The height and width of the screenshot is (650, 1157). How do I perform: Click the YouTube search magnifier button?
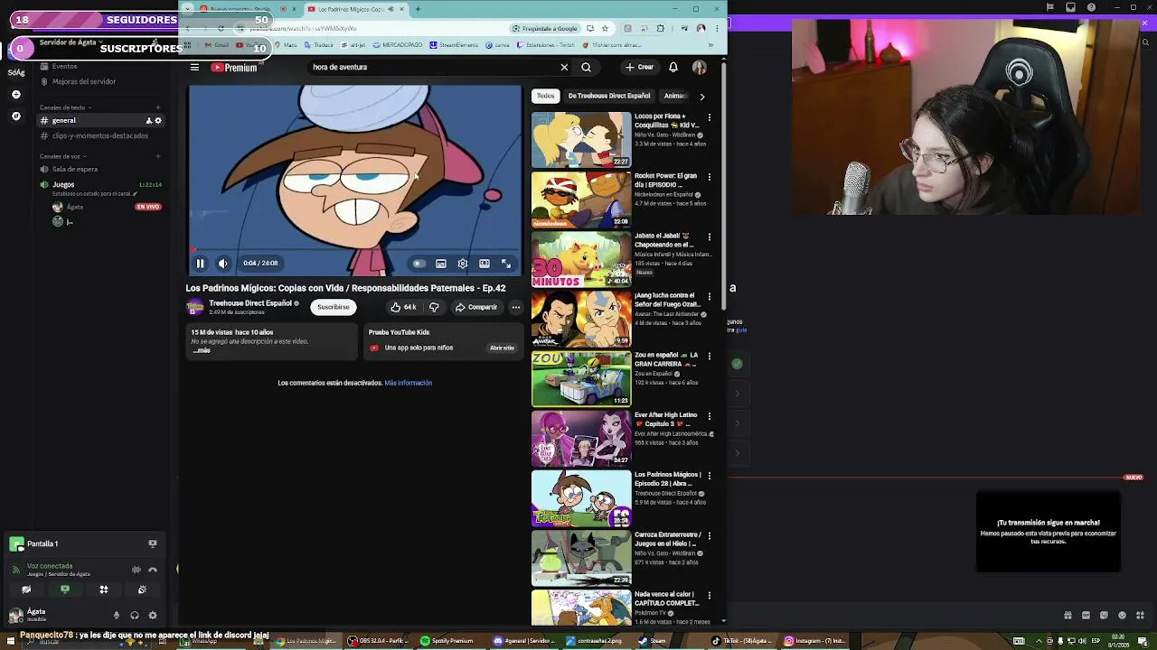586,67
